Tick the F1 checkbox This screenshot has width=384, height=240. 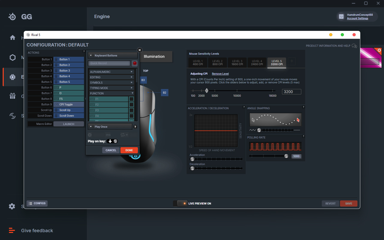[x=131, y=99]
